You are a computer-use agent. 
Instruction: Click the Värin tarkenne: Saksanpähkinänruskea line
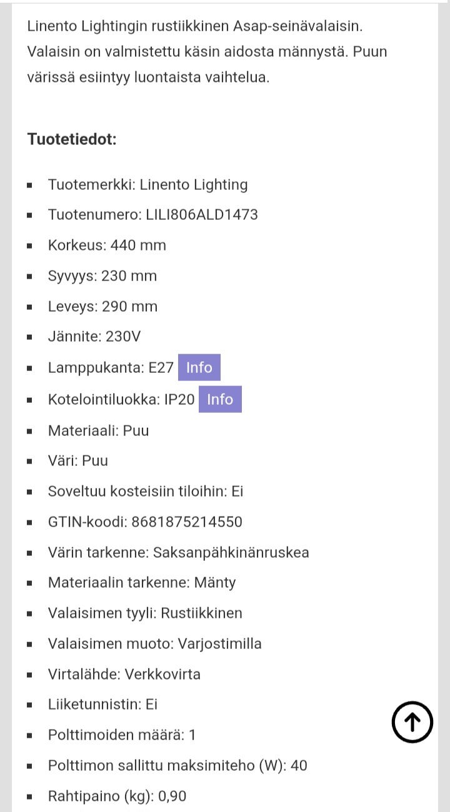(x=178, y=553)
